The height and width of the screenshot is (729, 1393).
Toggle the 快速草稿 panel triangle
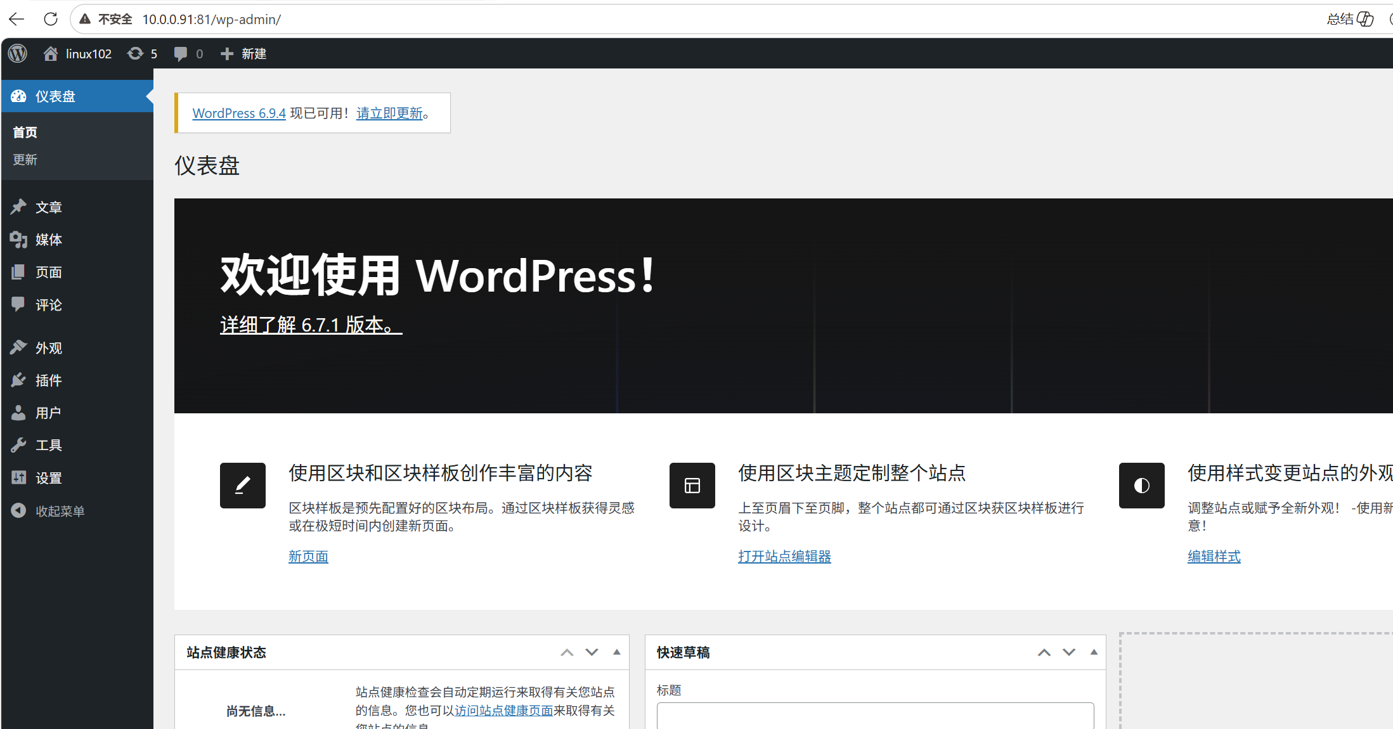click(x=1093, y=652)
